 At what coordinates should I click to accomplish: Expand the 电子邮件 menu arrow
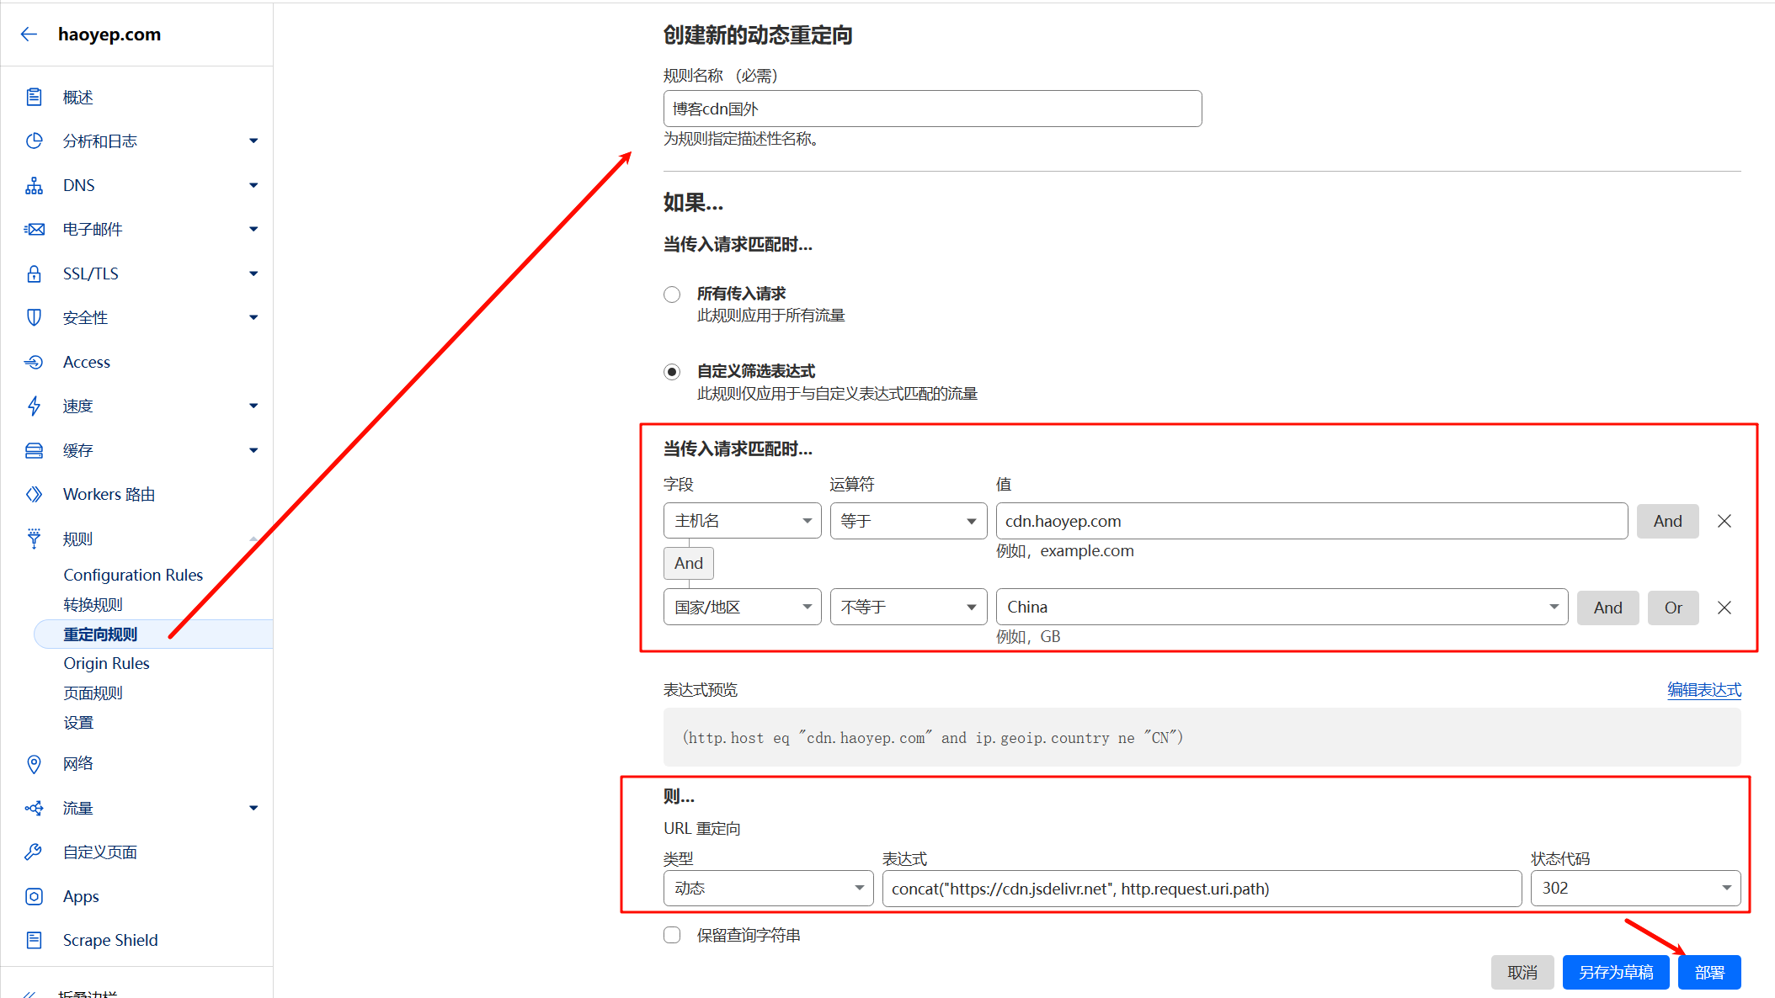pos(253,229)
